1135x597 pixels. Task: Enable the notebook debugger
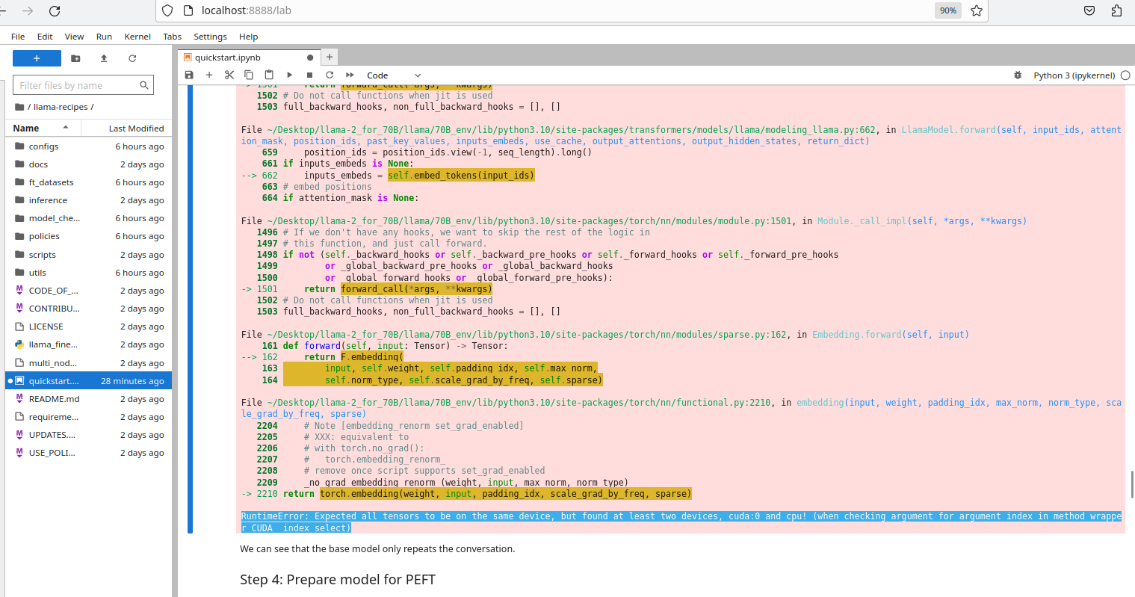(x=1018, y=75)
